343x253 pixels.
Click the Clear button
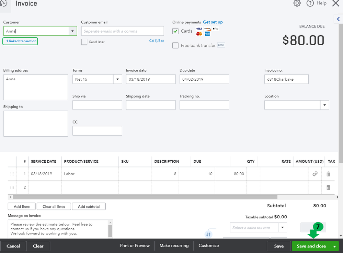[x=38, y=246]
